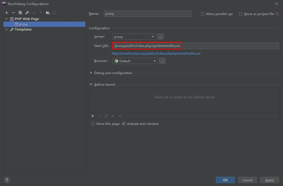Viewport: 283px width, 186px height.
Task: Click the Apply button
Action: [269, 180]
